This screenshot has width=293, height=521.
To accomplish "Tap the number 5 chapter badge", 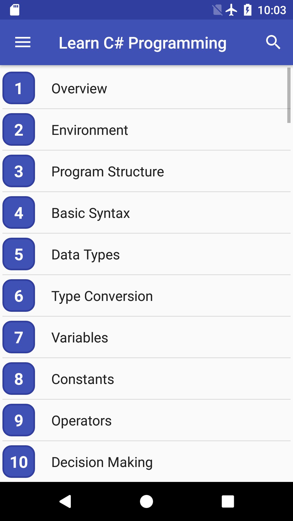I will (19, 254).
